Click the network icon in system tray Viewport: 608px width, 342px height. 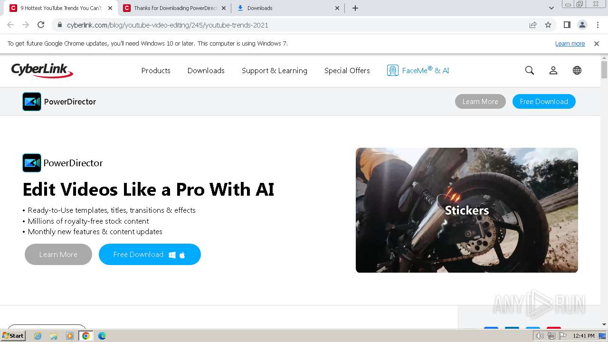tap(551, 336)
